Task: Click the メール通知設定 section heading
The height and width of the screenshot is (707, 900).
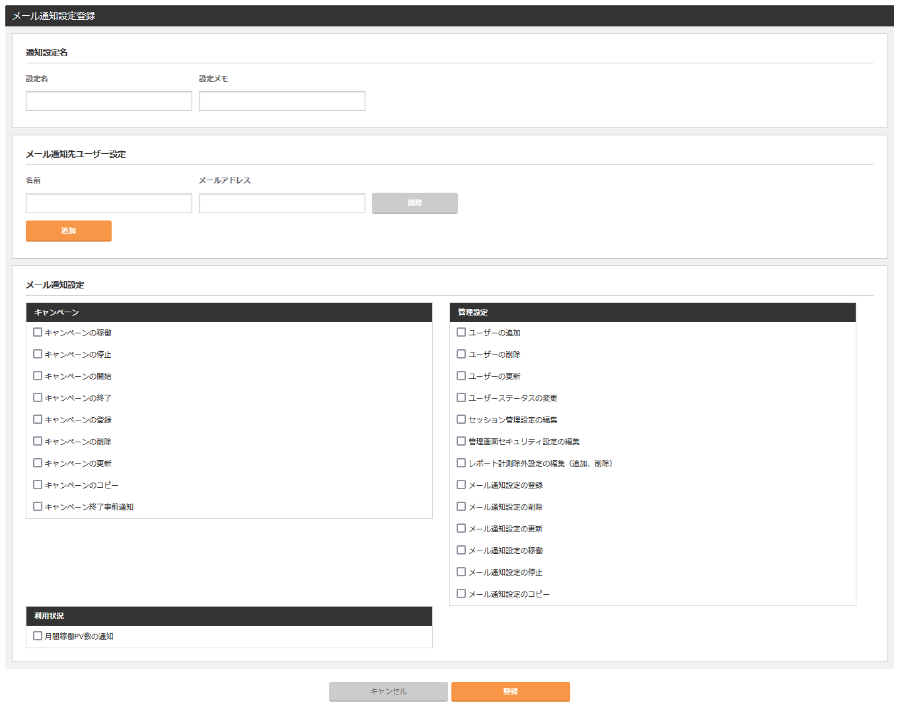Action: (x=56, y=285)
